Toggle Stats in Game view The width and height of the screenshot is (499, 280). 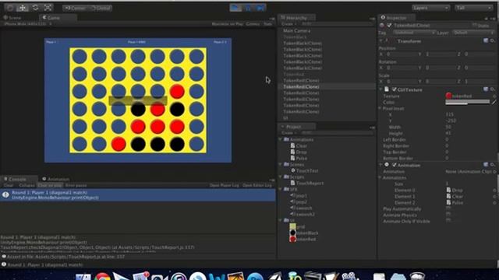click(268, 24)
